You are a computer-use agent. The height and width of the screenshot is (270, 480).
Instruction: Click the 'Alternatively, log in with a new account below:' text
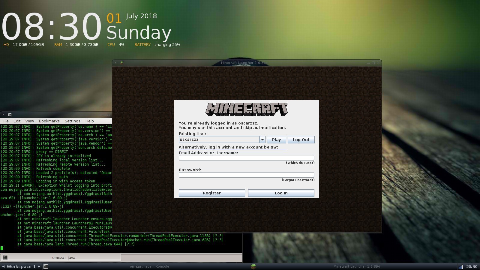(228, 147)
